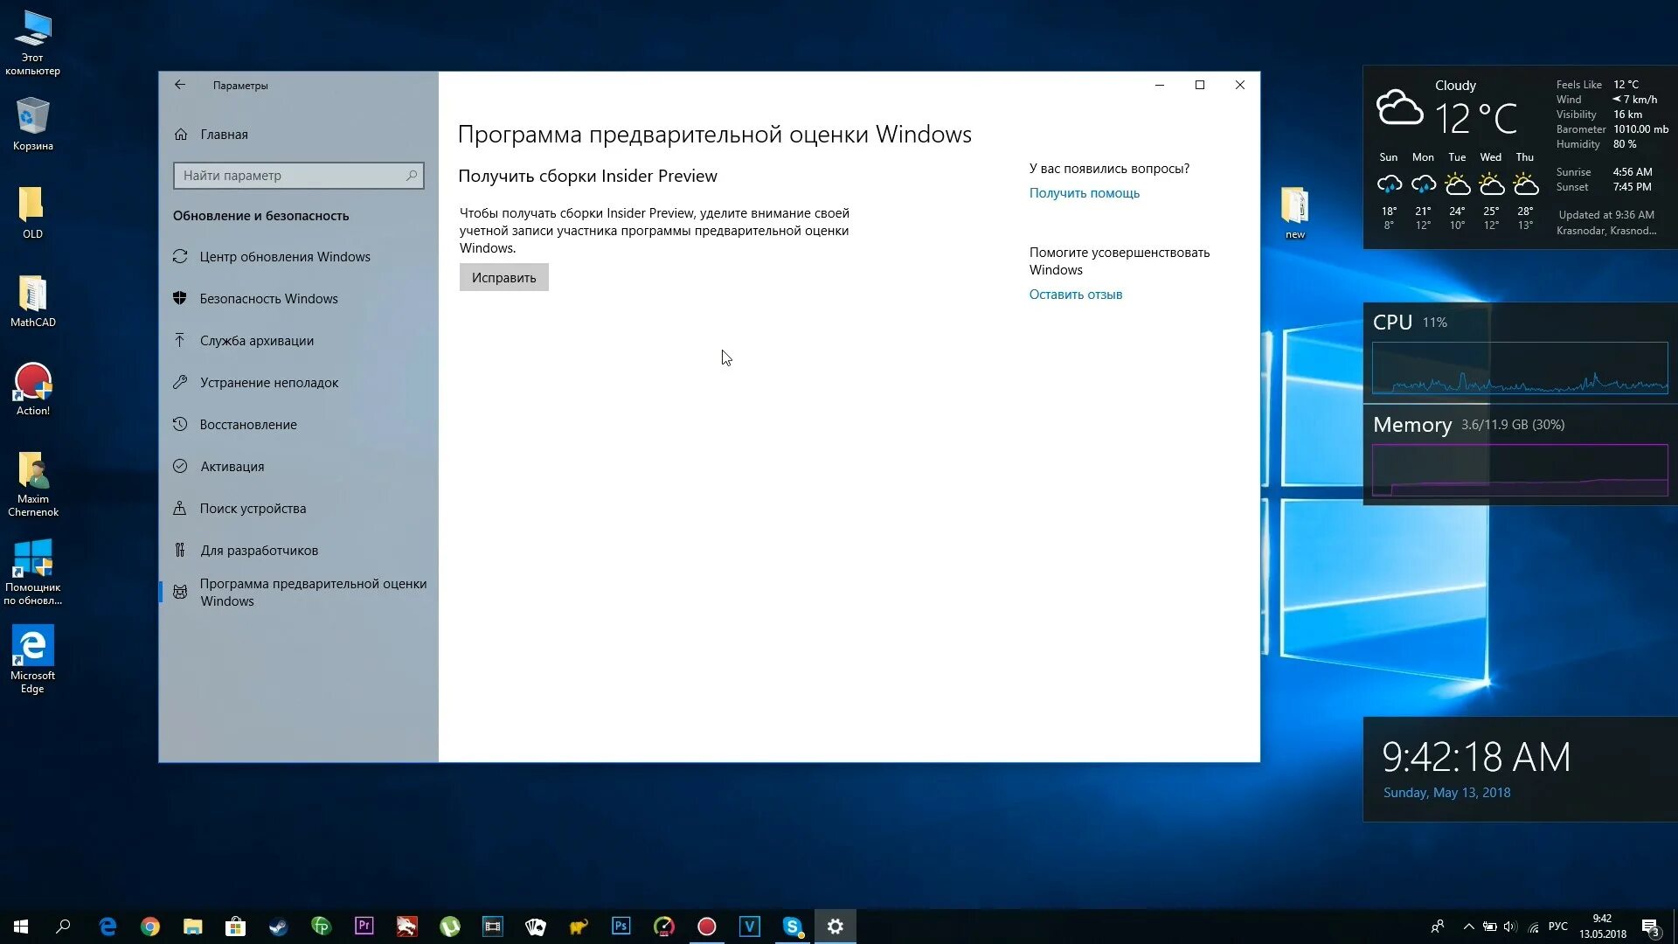Open Центр обновления Windows section
This screenshot has height=944, width=1678.
(x=285, y=257)
